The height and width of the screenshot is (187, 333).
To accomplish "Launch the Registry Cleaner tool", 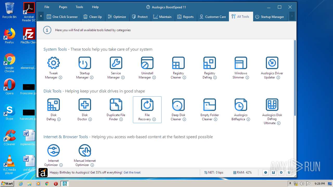I will tap(178, 68).
